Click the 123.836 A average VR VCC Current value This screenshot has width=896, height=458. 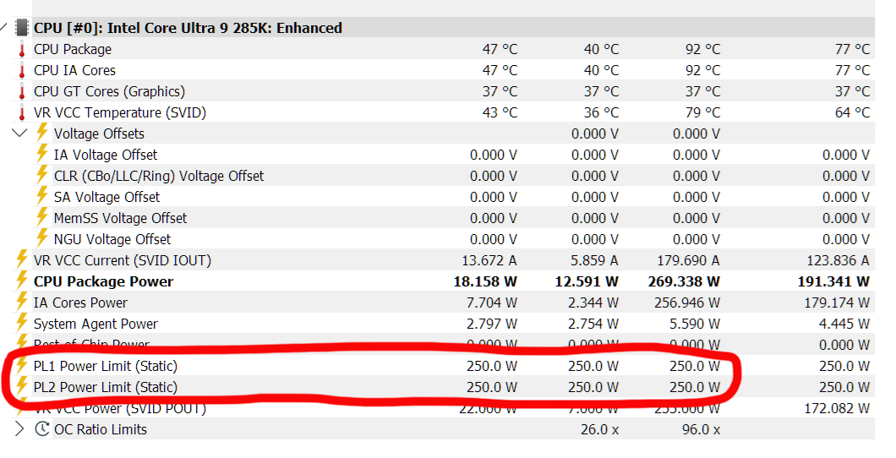pyautogui.click(x=839, y=261)
